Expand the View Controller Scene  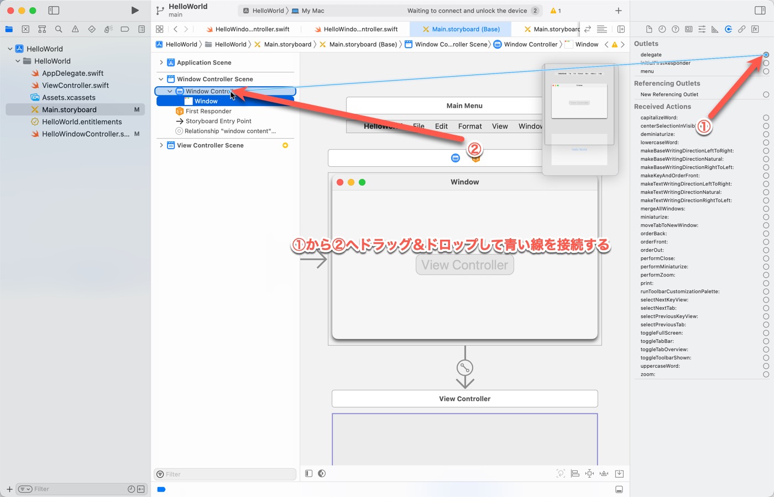coord(161,145)
